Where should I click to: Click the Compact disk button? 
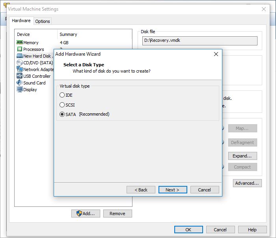242,167
